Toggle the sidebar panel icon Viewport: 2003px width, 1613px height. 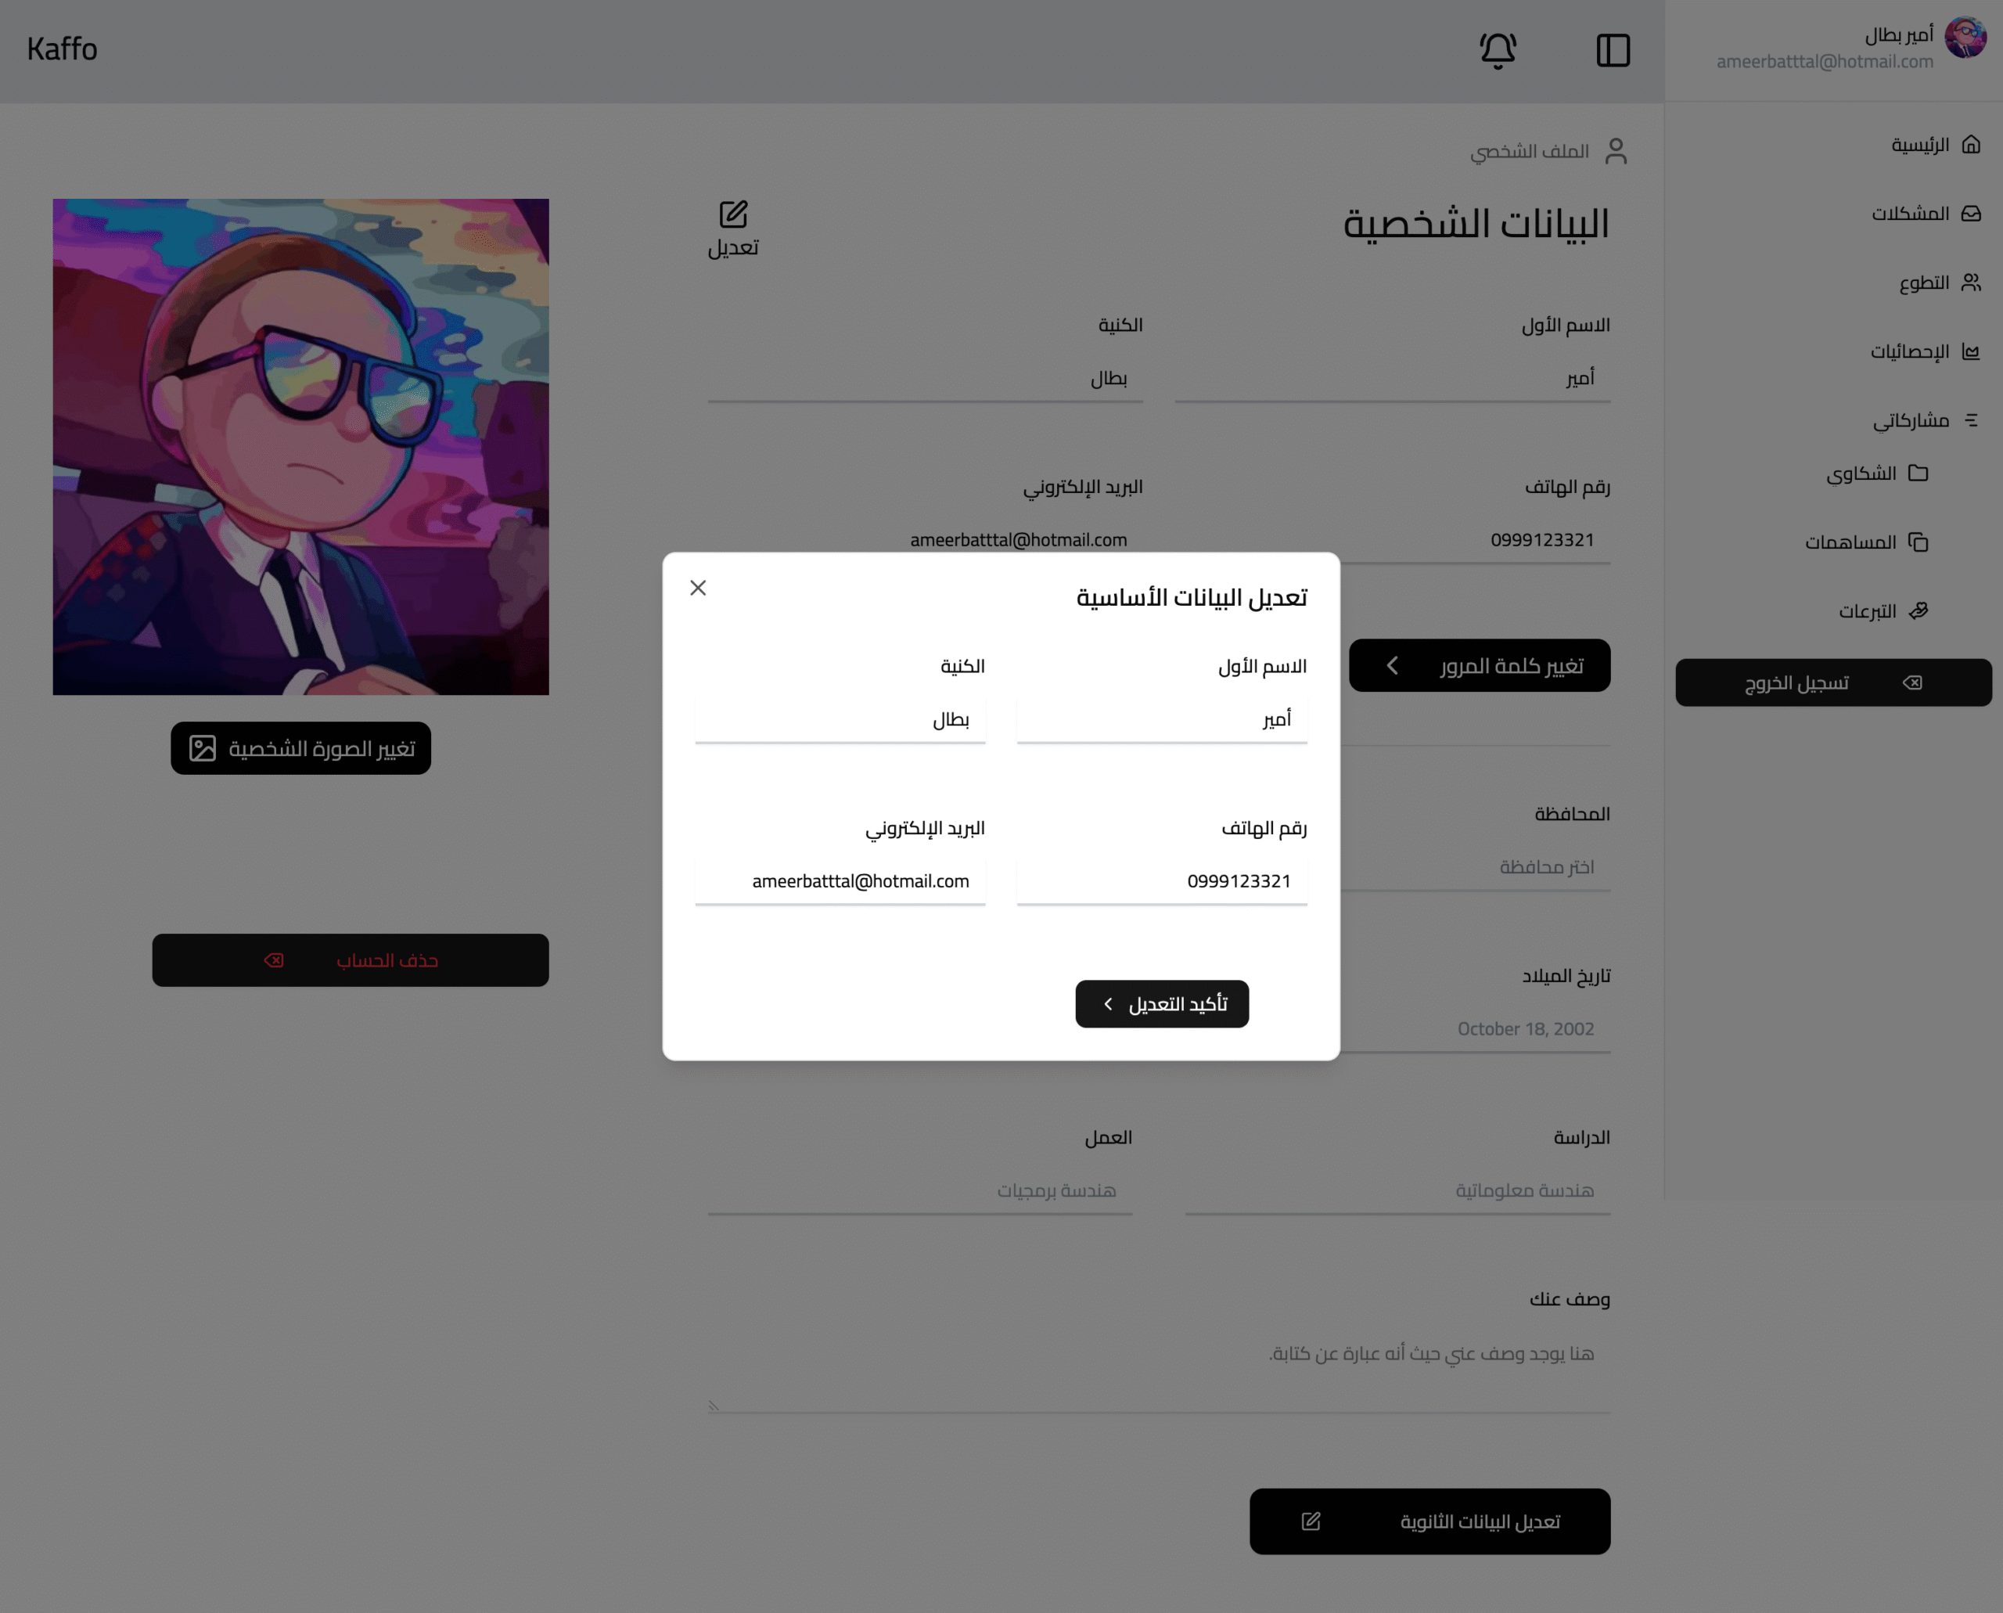tap(1613, 50)
